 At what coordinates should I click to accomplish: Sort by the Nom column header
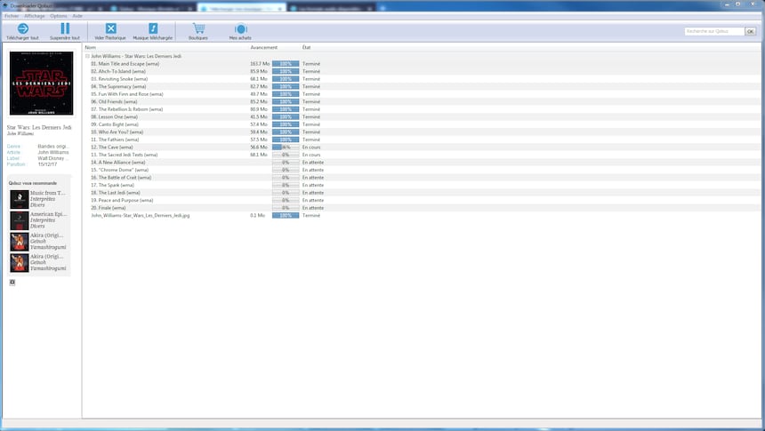pyautogui.click(x=90, y=47)
